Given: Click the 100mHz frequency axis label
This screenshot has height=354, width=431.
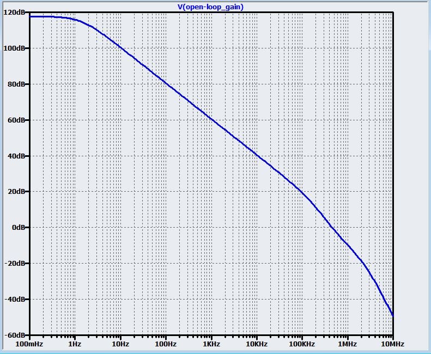Looking at the screenshot, I should [x=29, y=344].
